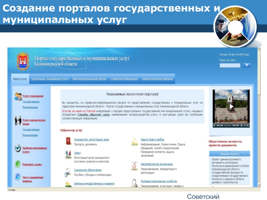
Task: Open the Жилищно-коммунальное хозяйство link
Action: pyautogui.click(x=159, y=181)
